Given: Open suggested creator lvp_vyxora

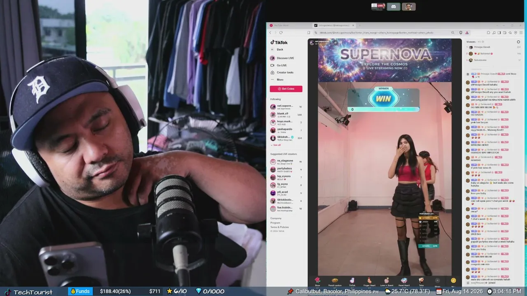Looking at the screenshot, I should [286, 177].
